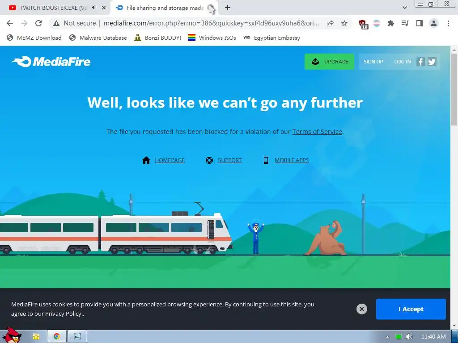The height and width of the screenshot is (343, 458).
Task: Open the Extensions puzzle piece menu
Action: pos(391,23)
